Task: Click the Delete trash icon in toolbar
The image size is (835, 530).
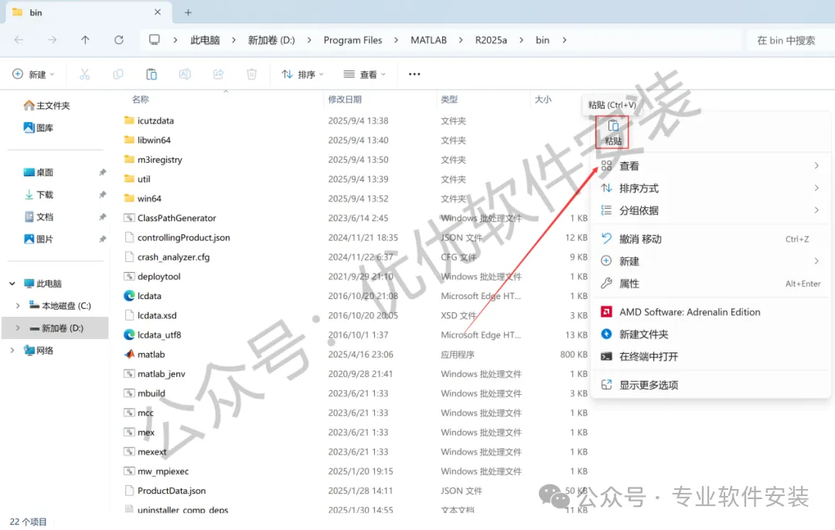Action: pos(252,74)
